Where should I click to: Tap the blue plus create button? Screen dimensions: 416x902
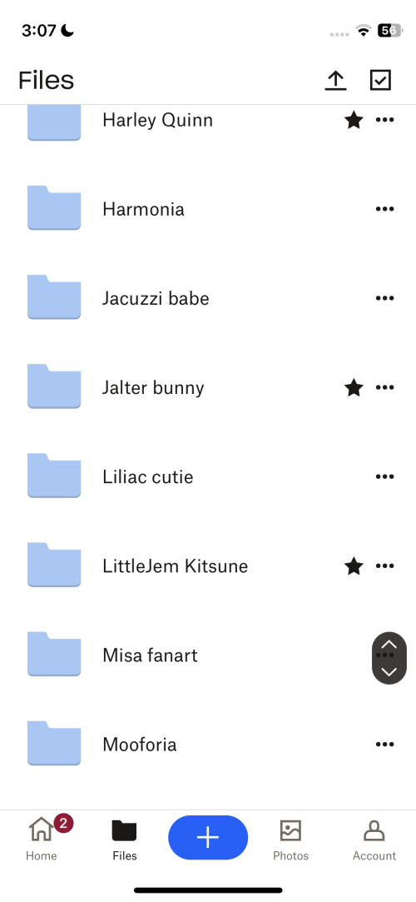coord(208,838)
